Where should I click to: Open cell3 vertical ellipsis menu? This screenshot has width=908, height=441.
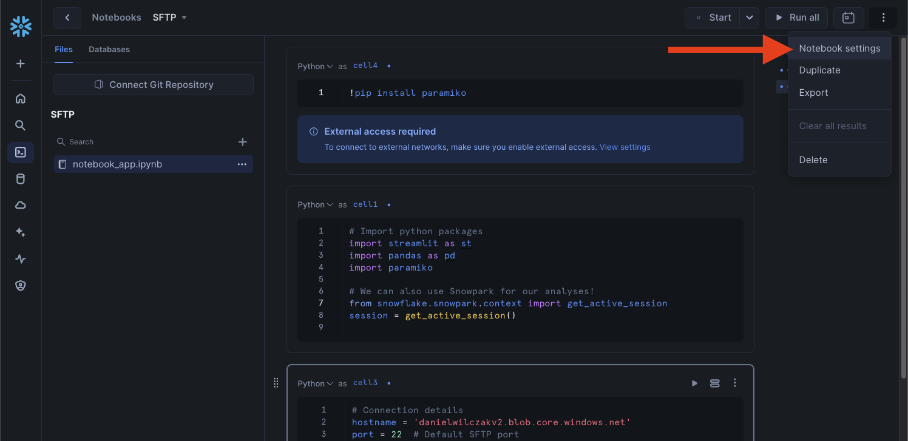pyautogui.click(x=735, y=383)
